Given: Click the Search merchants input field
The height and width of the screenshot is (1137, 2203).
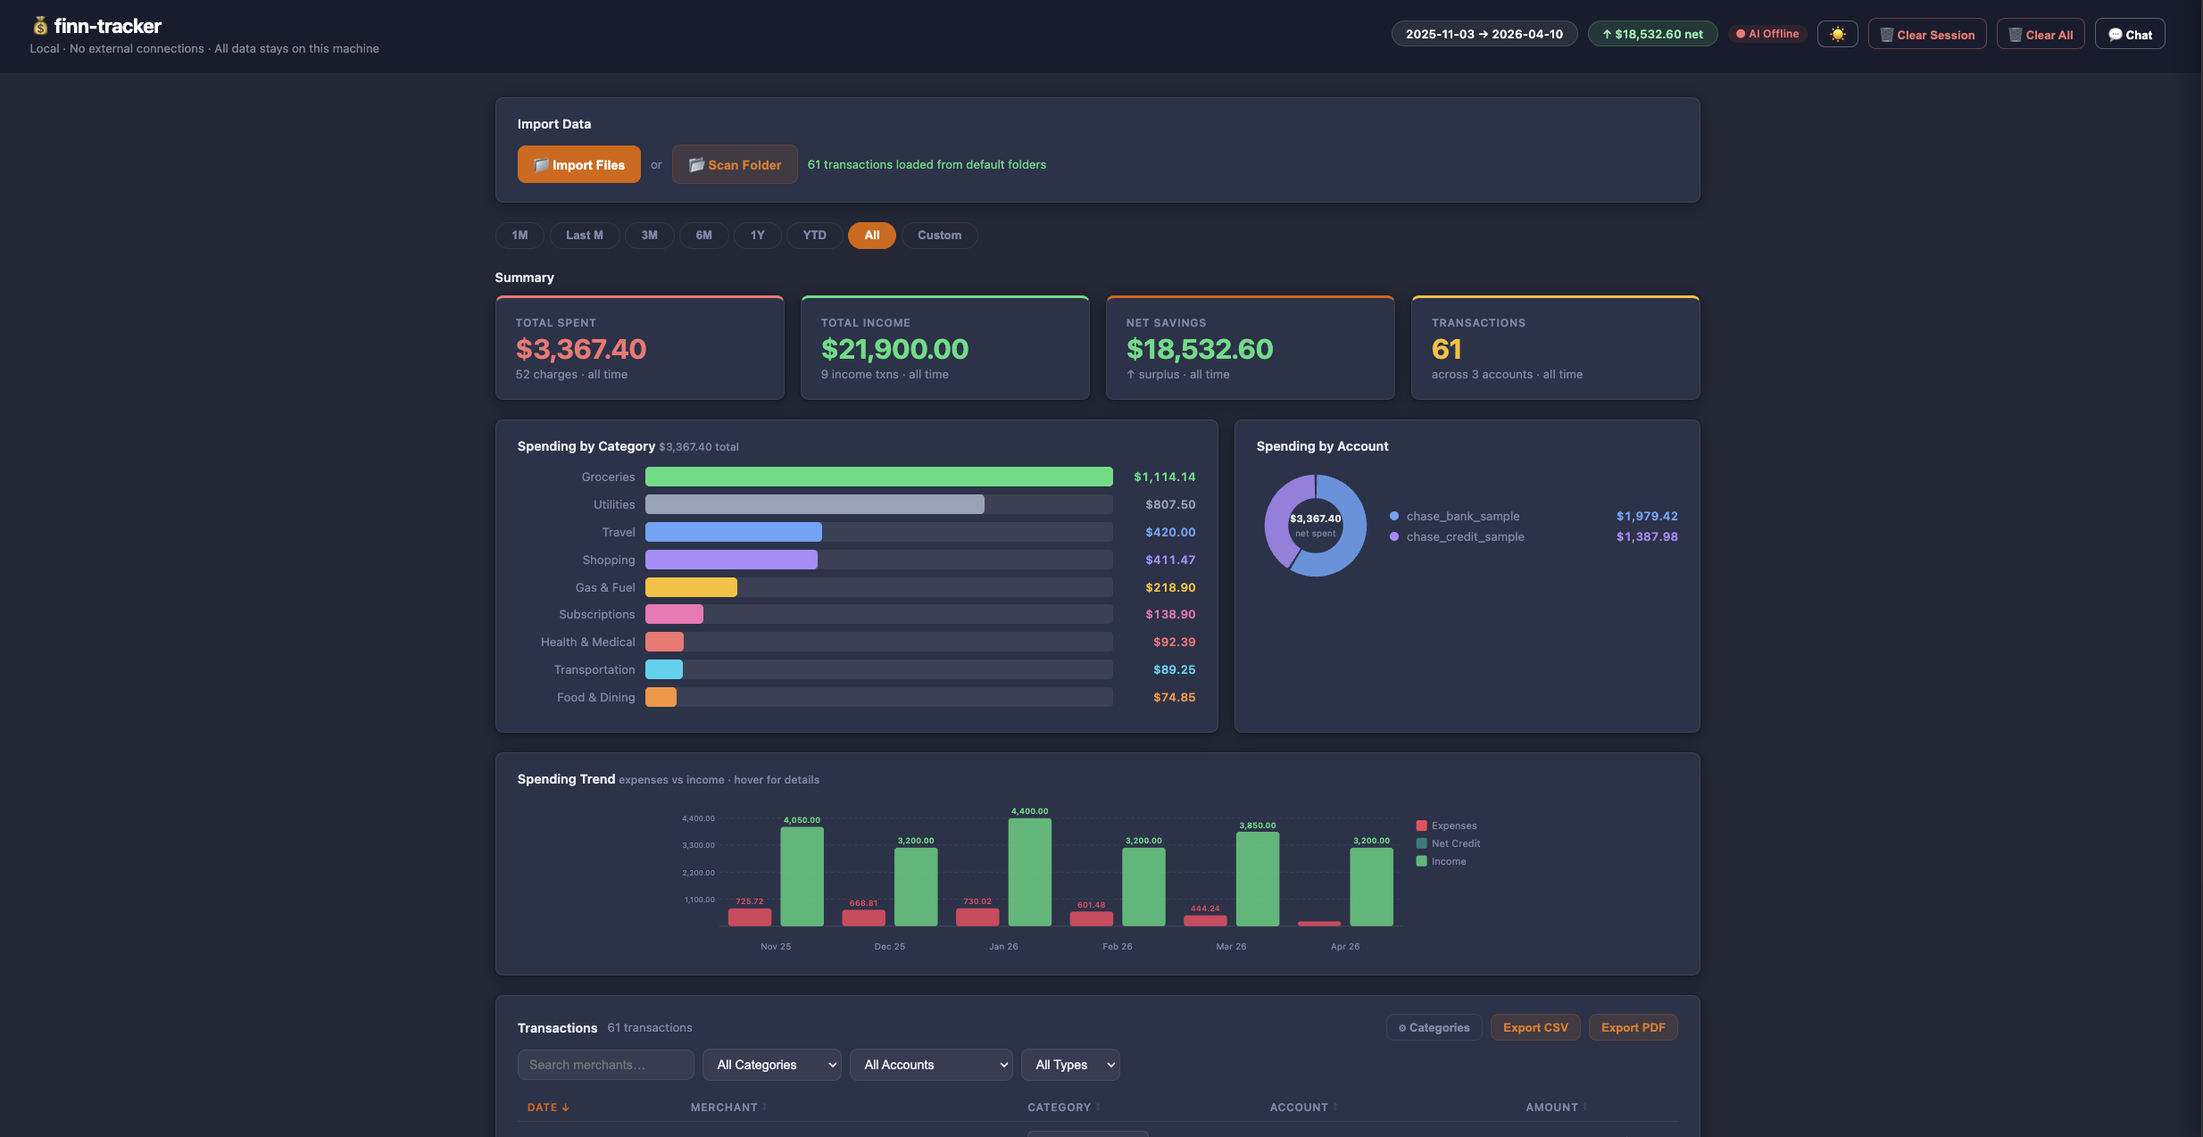Looking at the screenshot, I should pos(605,1065).
